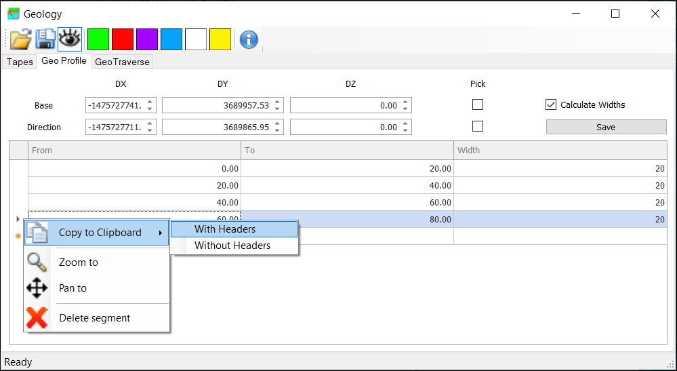Click the Base DX spinner arrows

pyautogui.click(x=150, y=106)
